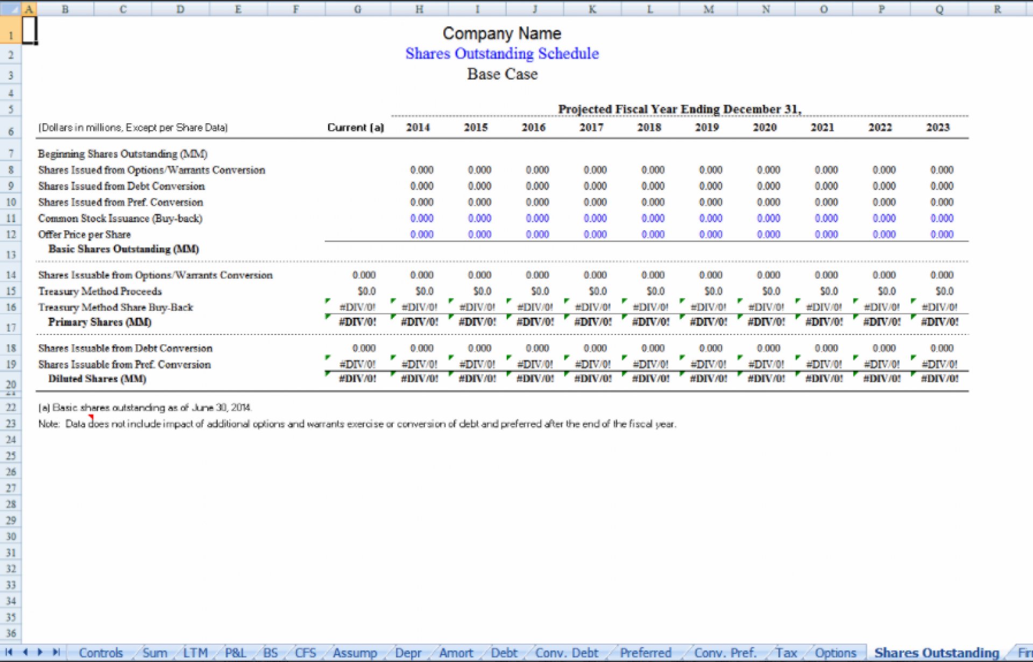The height and width of the screenshot is (662, 1033).
Task: Click the Shares Outstanding Schedule heading
Action: 501,53
